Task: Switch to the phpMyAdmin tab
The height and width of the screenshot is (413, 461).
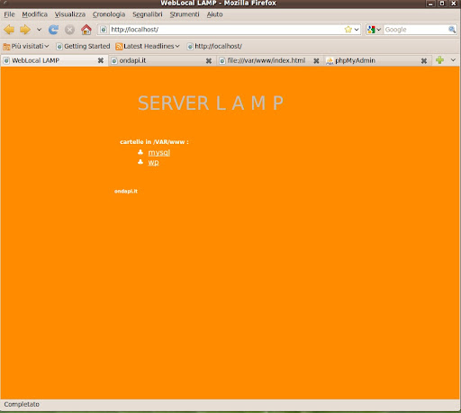Action: point(377,60)
